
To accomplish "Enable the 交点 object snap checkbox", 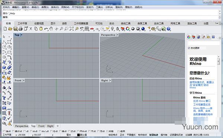I will [x=51, y=131].
